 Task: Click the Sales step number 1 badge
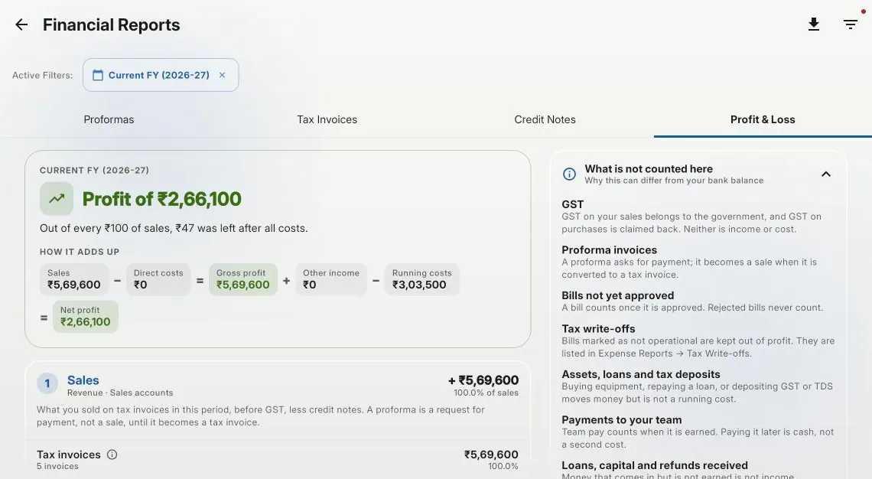click(47, 383)
